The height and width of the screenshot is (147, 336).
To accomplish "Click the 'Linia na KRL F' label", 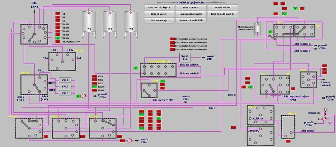I will [302, 51].
